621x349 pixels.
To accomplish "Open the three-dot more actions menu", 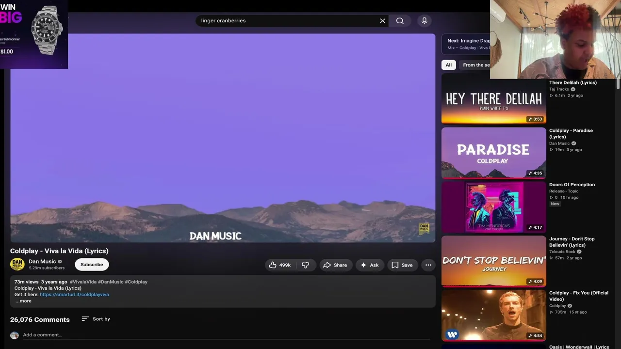I will 428,265.
